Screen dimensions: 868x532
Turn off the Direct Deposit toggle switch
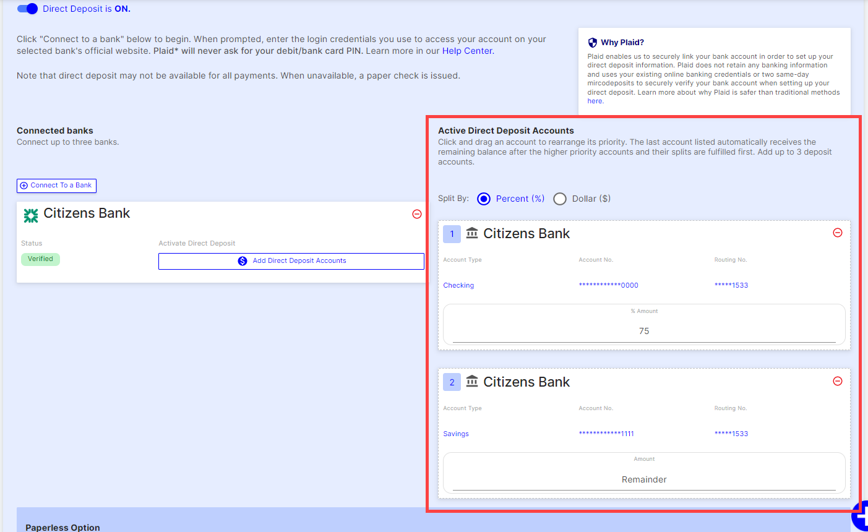pyautogui.click(x=27, y=9)
